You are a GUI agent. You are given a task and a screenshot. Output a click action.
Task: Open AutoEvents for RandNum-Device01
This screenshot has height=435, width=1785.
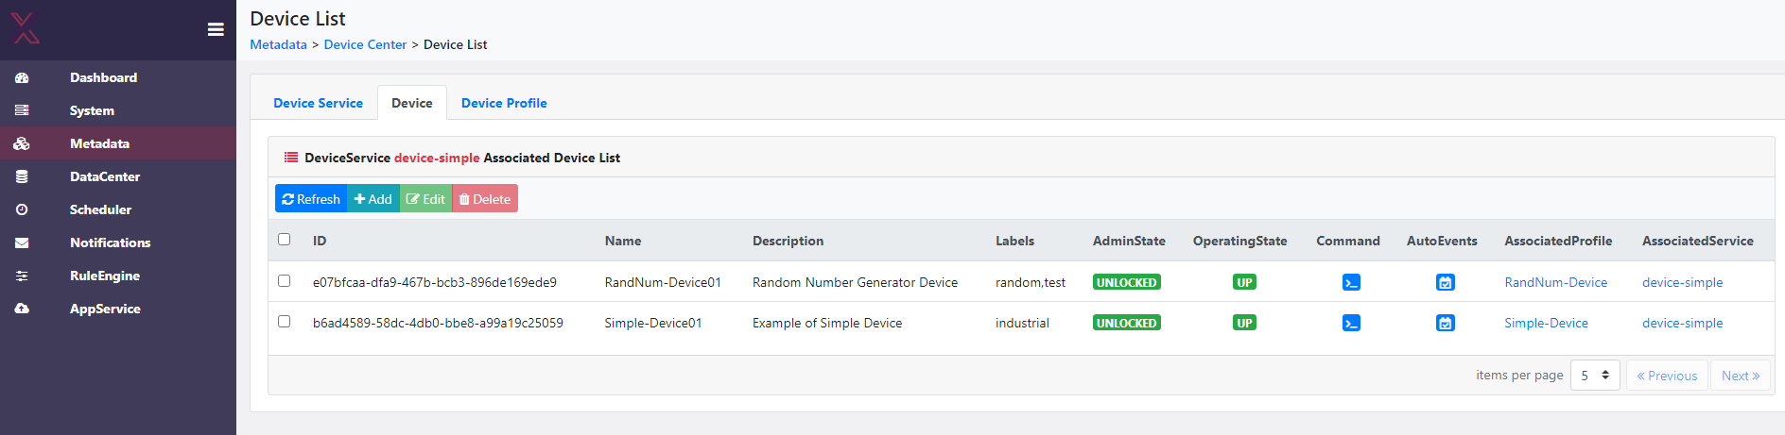click(1445, 282)
